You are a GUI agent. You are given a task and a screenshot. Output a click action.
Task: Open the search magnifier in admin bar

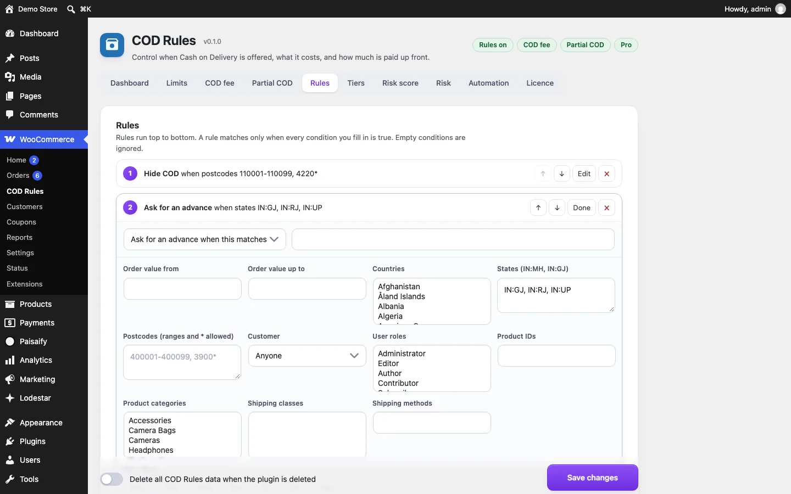(71, 9)
